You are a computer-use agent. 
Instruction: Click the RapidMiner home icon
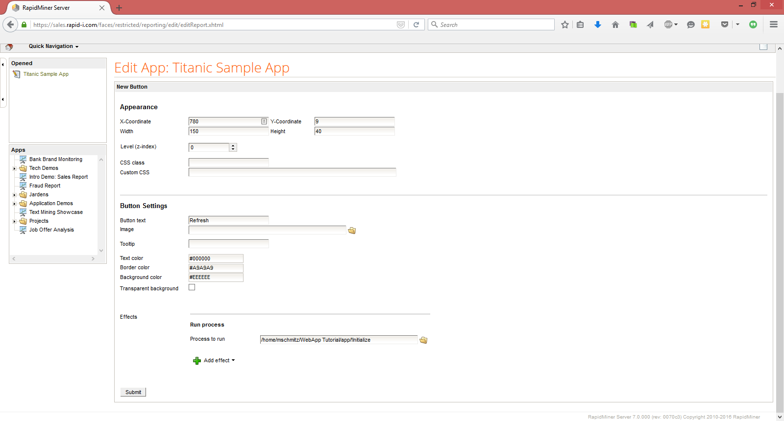click(x=9, y=47)
